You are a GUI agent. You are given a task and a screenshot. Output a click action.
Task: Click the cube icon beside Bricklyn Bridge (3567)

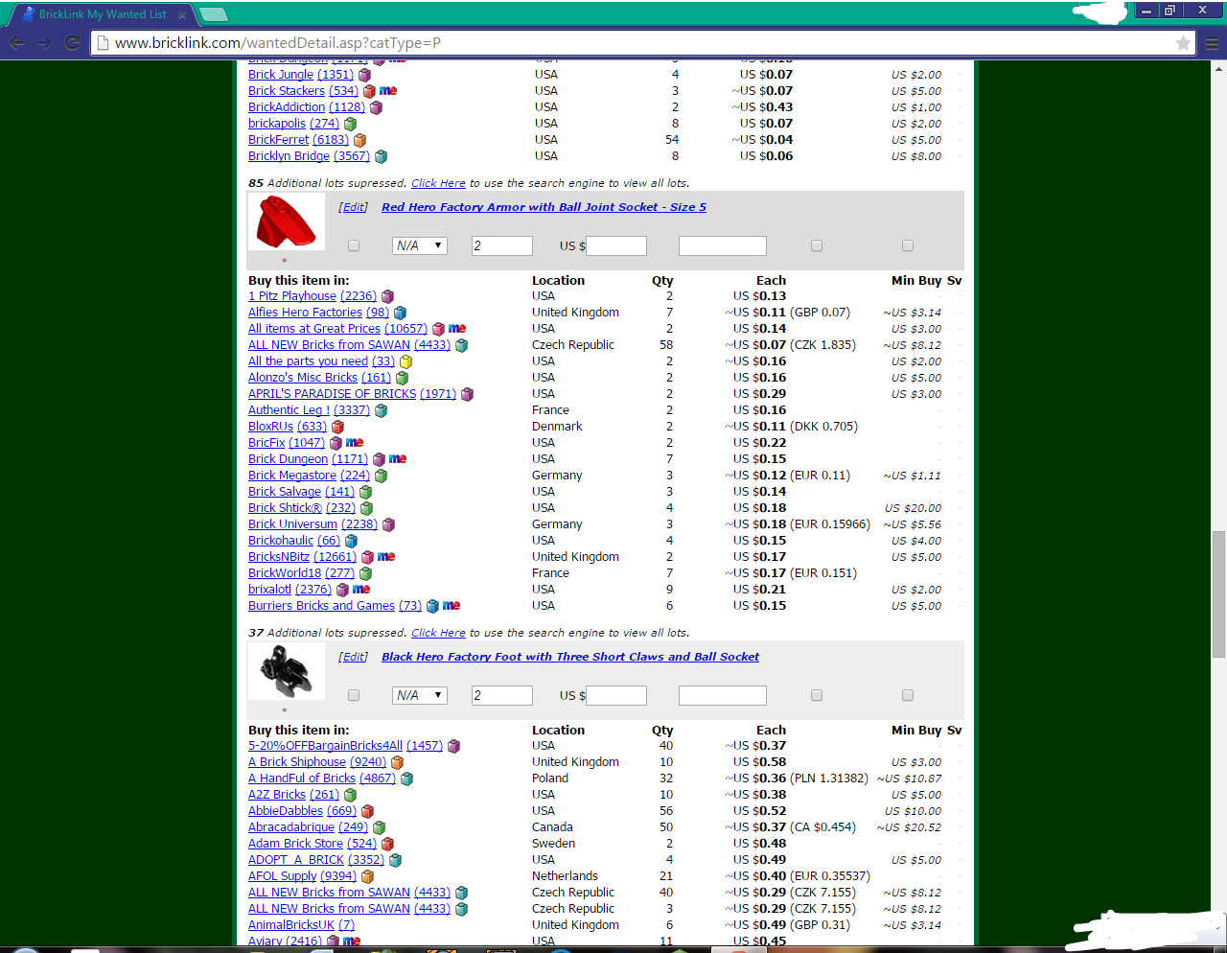pyautogui.click(x=382, y=156)
